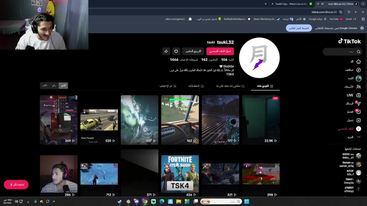Image resolution: width=367 pixels, height=206 pixels.
Task: Open the video with 298 views
Action: pos(261,174)
